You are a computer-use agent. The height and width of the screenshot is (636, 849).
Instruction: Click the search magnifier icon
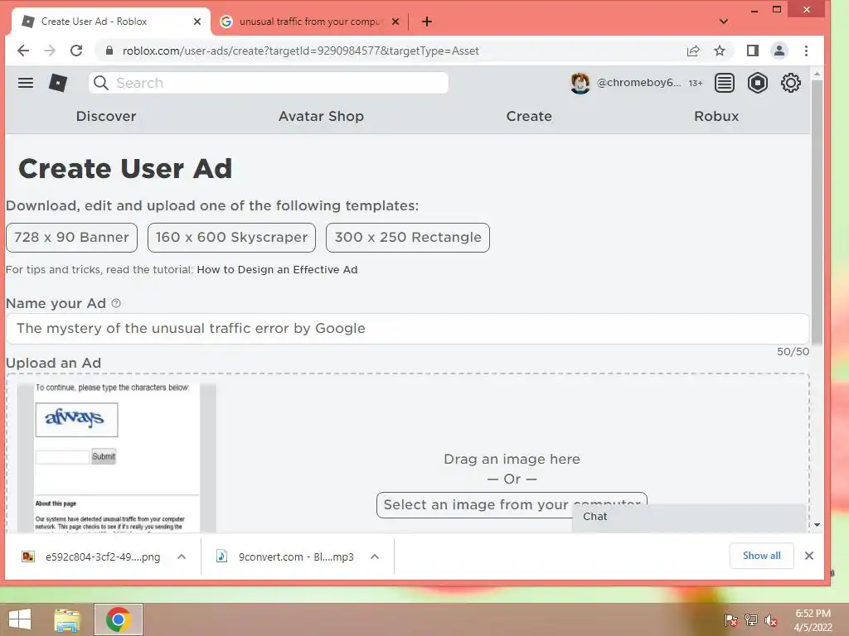100,83
